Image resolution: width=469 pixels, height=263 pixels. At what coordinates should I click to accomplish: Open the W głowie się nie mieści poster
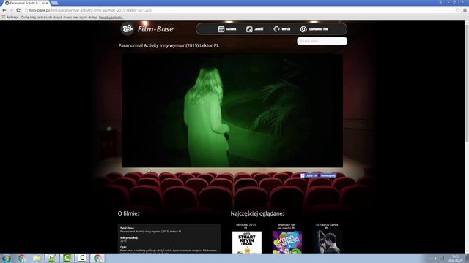click(x=287, y=242)
